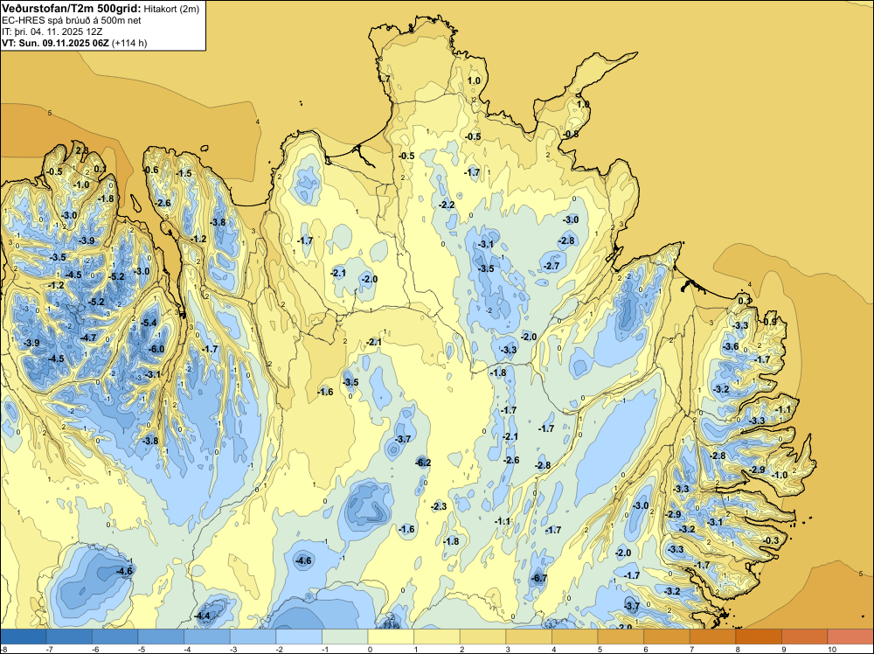
Task: Select the legend swatch between 0 and 1
Action: (392, 637)
